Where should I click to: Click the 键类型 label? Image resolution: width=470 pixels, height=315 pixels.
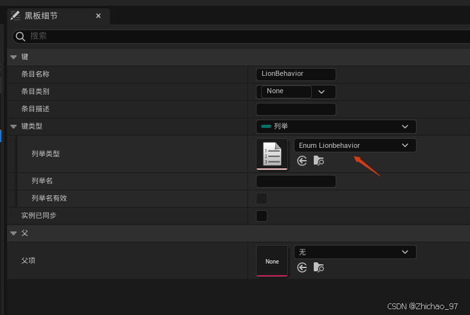pos(32,126)
